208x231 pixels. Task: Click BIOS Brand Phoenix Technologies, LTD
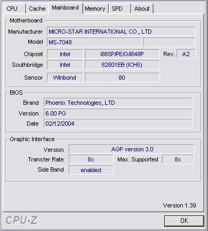click(x=118, y=103)
